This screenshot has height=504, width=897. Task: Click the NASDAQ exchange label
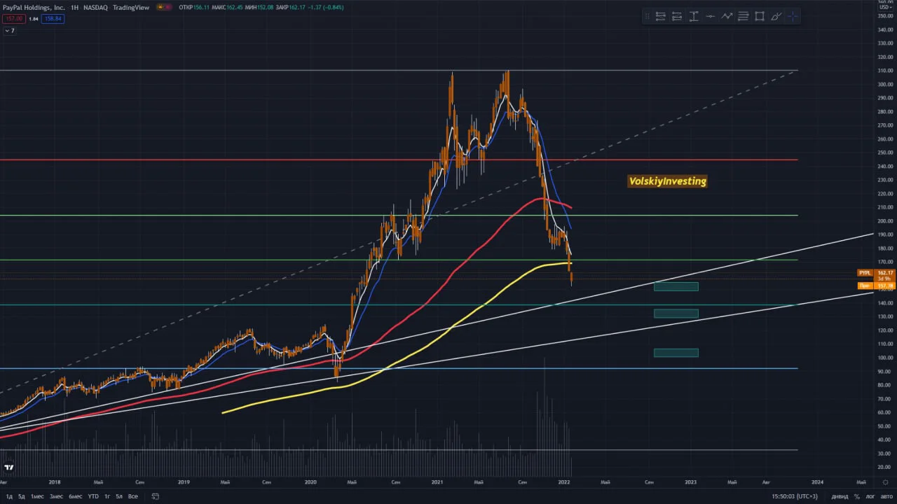(96, 8)
